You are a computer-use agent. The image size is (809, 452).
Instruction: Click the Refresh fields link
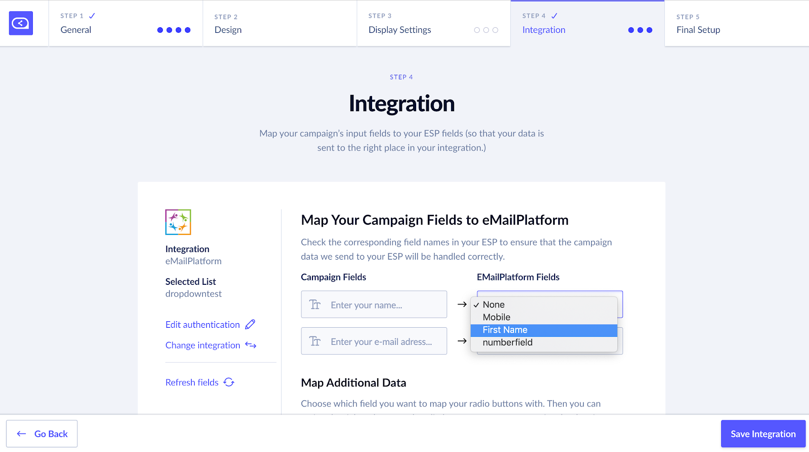pyautogui.click(x=192, y=382)
